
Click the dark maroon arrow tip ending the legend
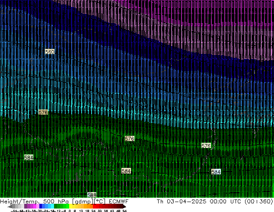pyautogui.click(x=124, y=206)
